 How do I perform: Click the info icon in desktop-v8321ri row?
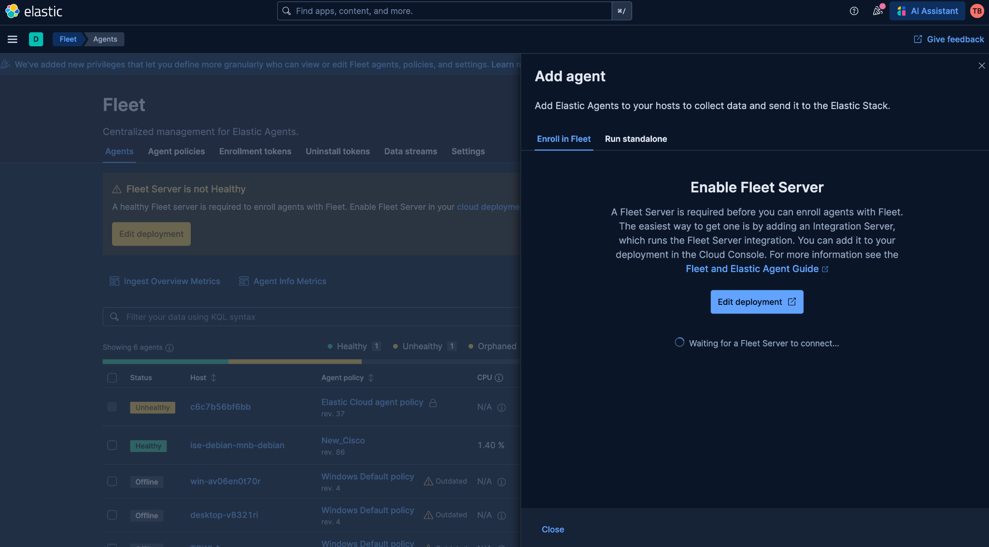click(502, 516)
